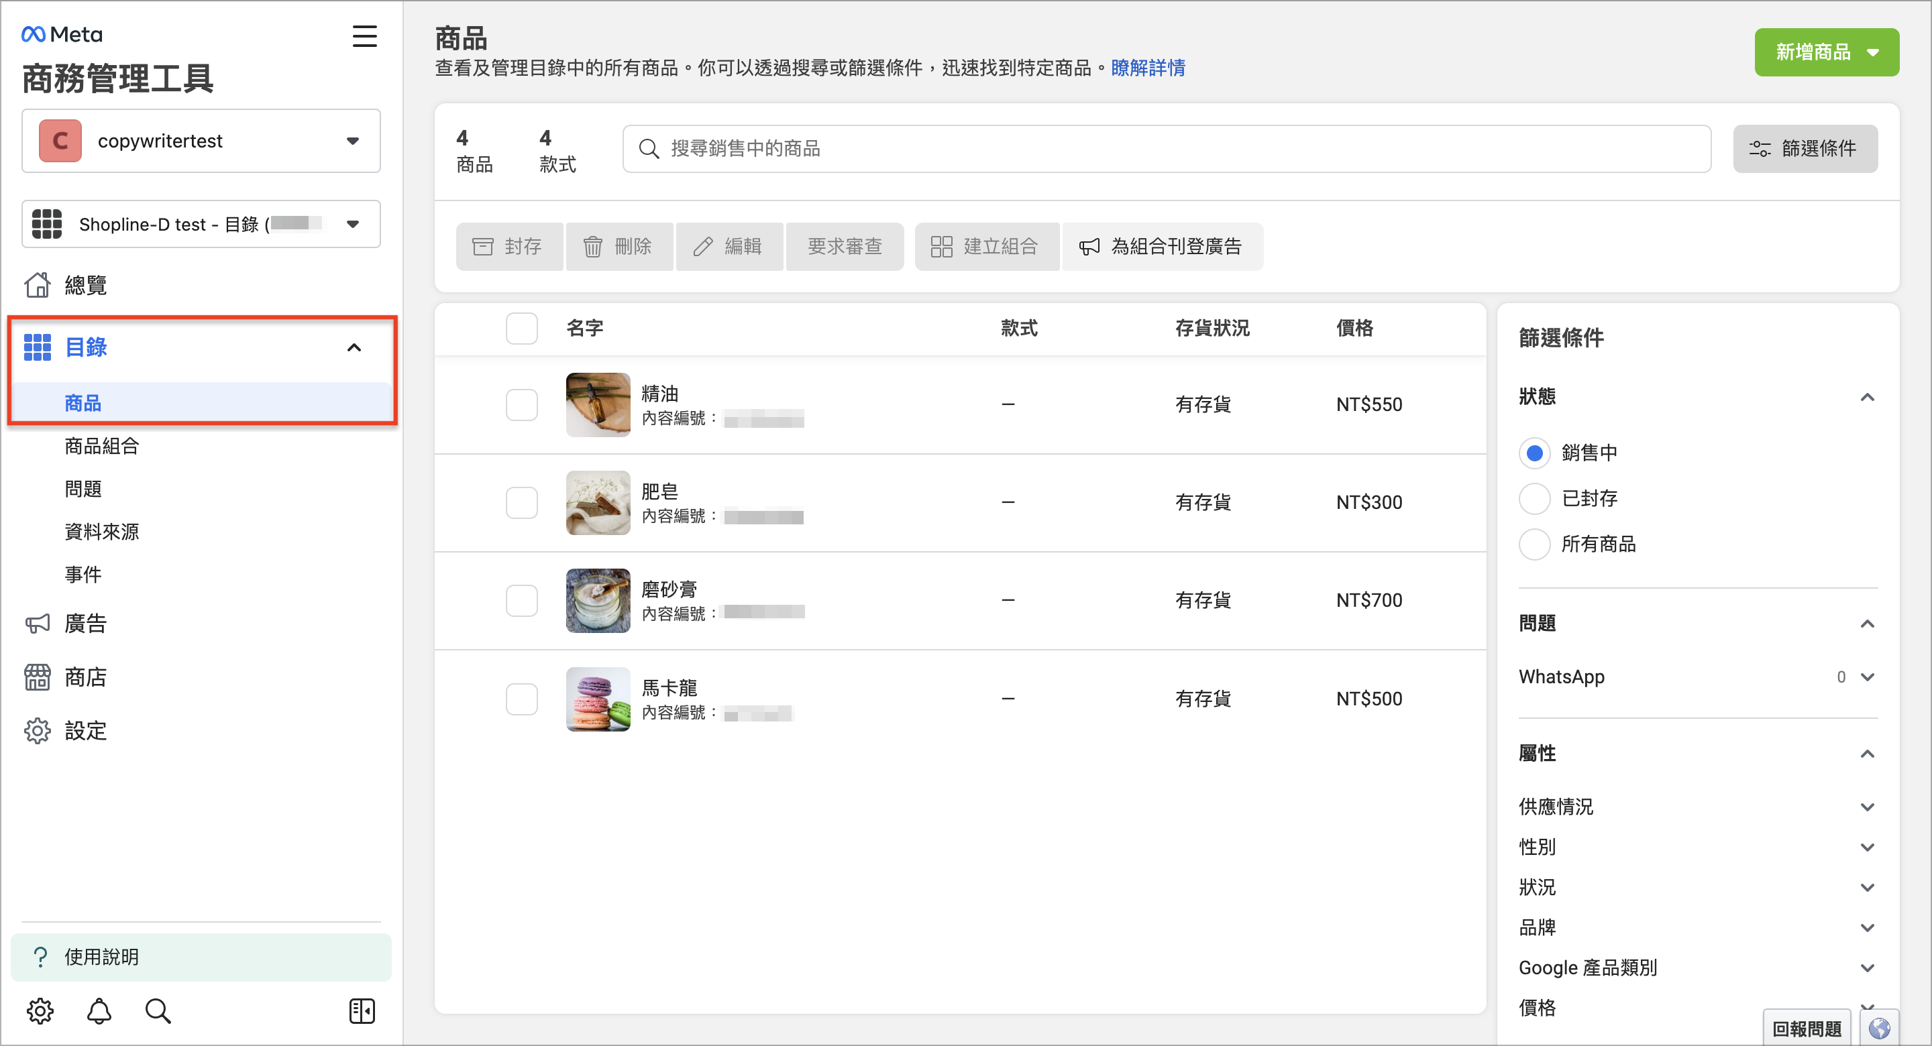Click the copywritertest account avatar
The width and height of the screenshot is (1932, 1046).
pyautogui.click(x=60, y=141)
